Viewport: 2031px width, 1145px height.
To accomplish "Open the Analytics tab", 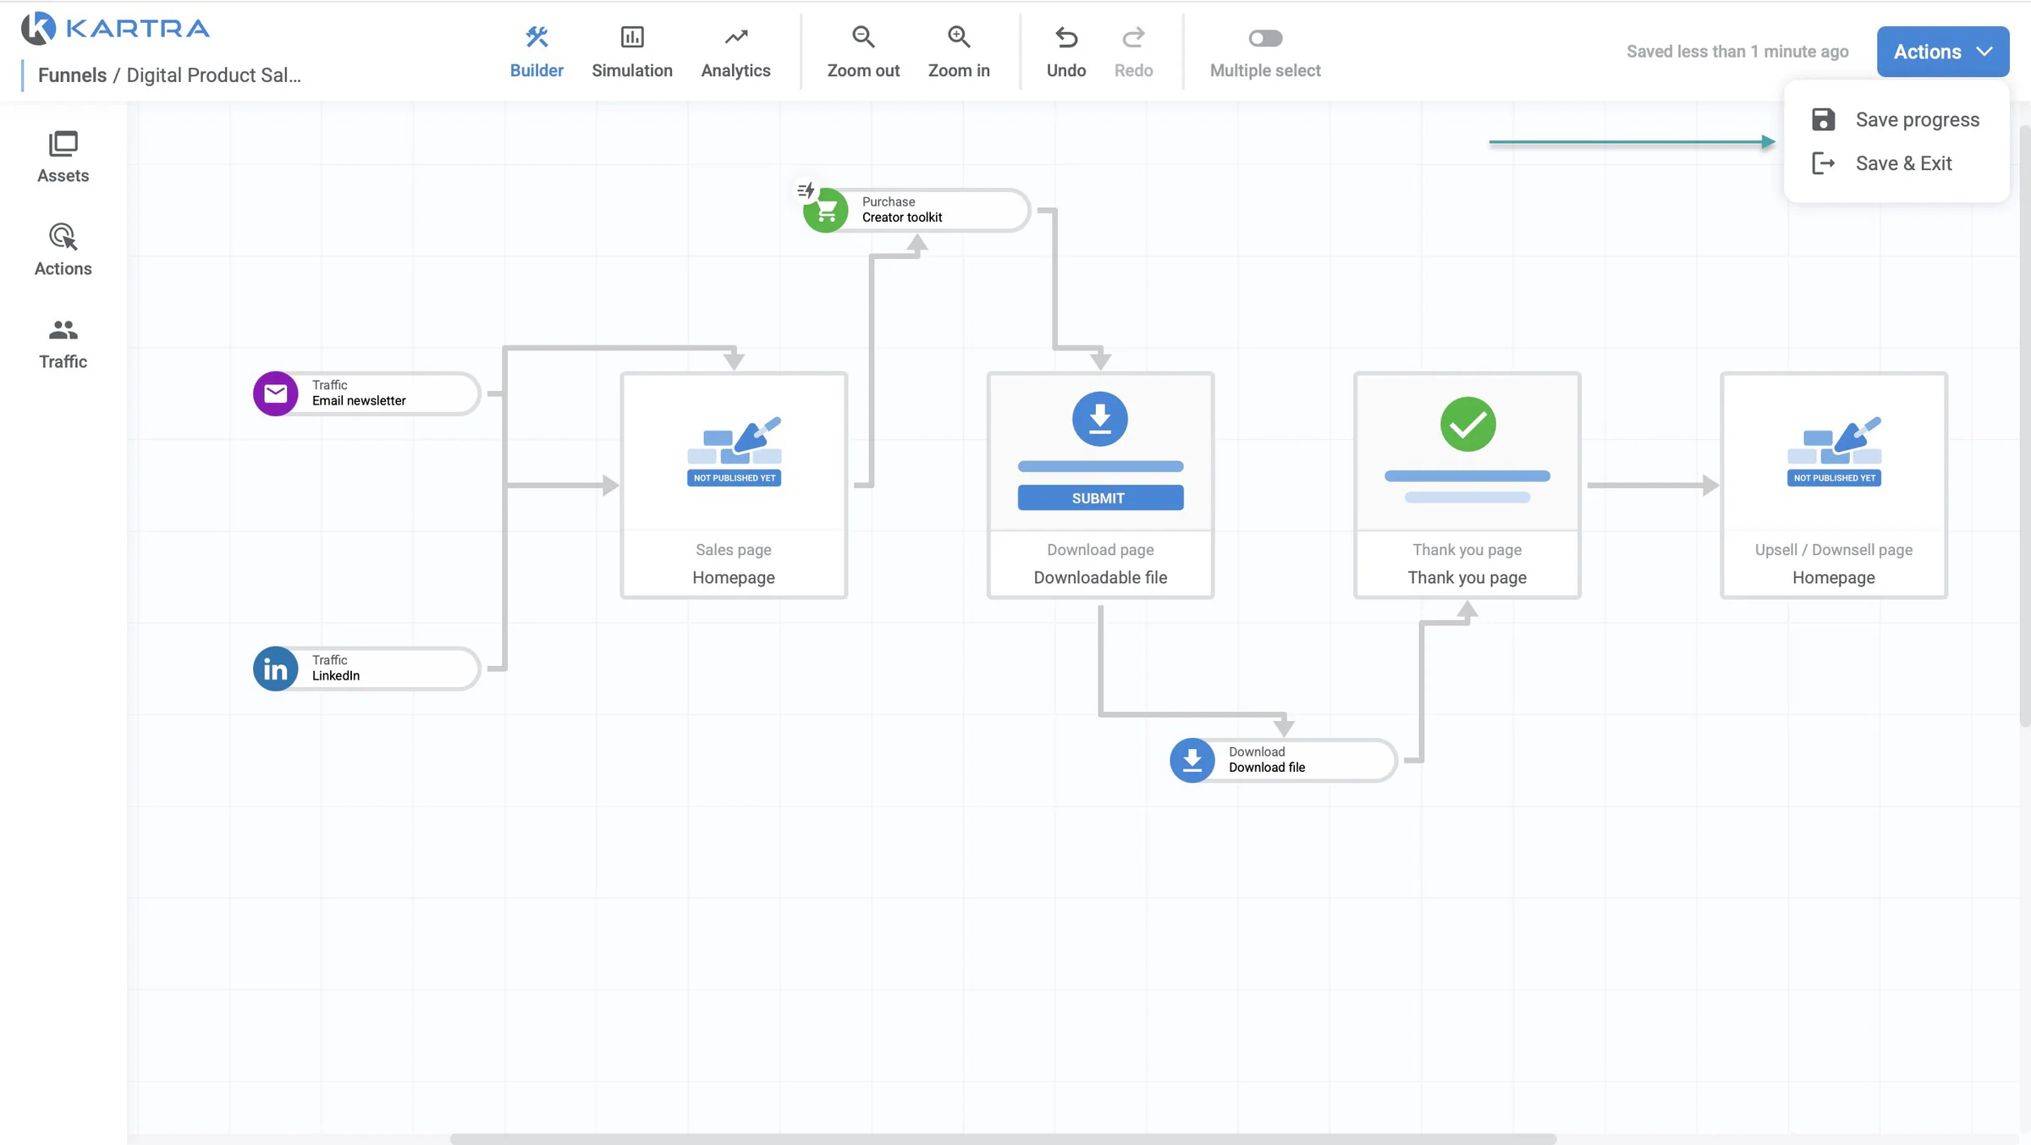I will point(735,52).
